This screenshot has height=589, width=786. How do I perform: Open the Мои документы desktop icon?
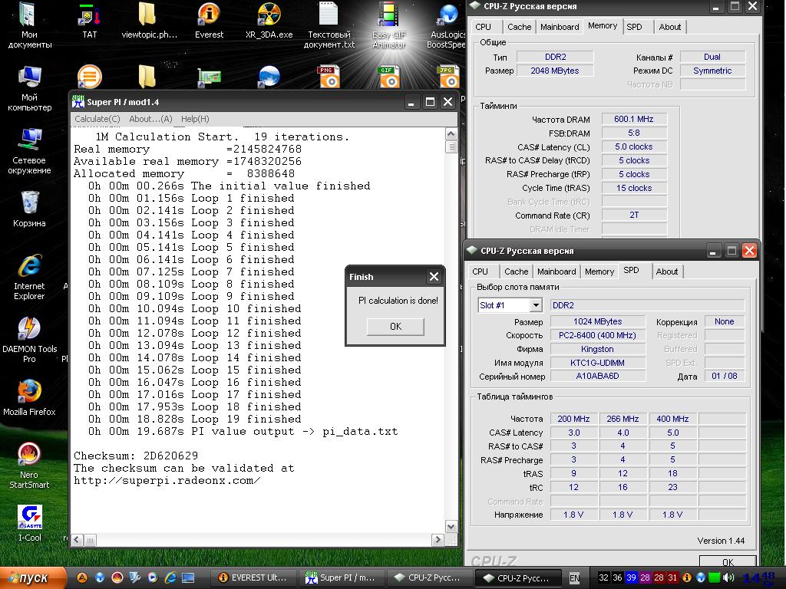pos(29,25)
